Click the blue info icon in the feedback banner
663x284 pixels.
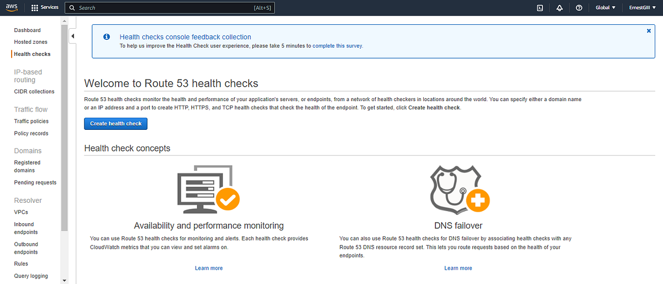[107, 36]
